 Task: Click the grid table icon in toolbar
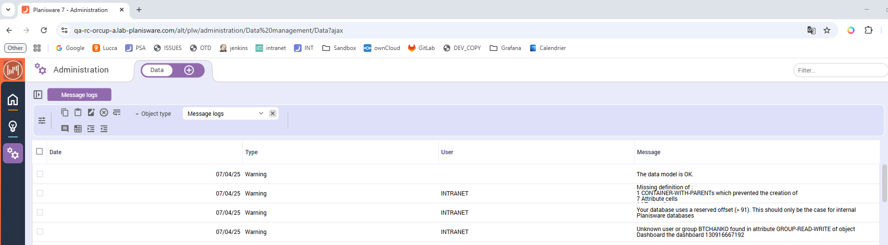78,129
